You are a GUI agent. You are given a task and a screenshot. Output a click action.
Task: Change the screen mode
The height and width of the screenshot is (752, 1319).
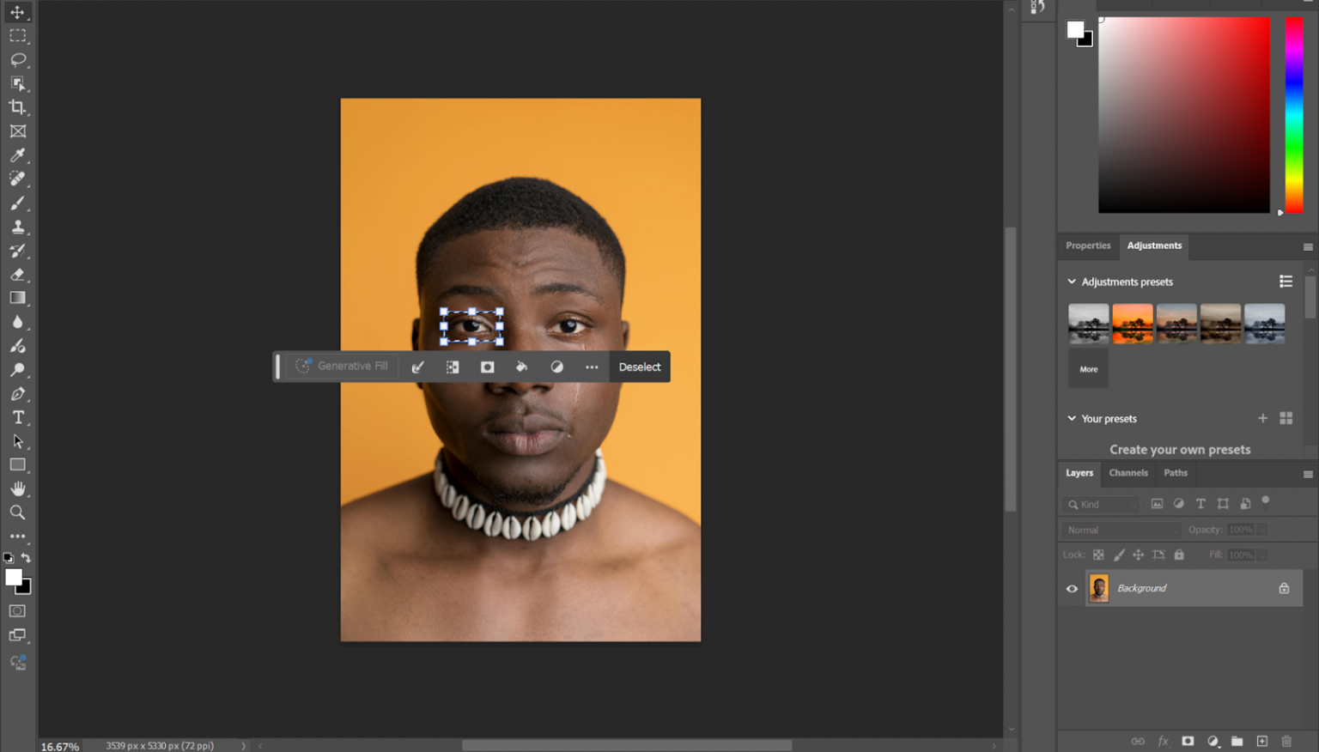[17, 635]
